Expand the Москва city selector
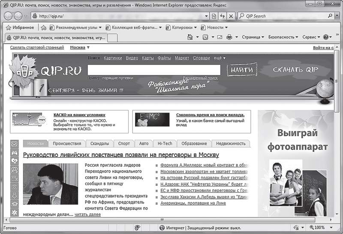Image resolution: width=343 pixels, height=234 pixels. tap(80, 47)
